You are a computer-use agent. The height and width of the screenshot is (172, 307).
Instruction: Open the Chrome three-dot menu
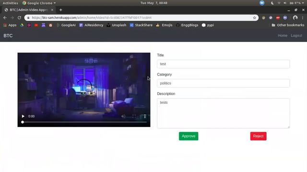[x=303, y=18]
